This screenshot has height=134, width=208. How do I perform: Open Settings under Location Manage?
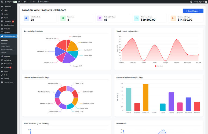point(4,53)
